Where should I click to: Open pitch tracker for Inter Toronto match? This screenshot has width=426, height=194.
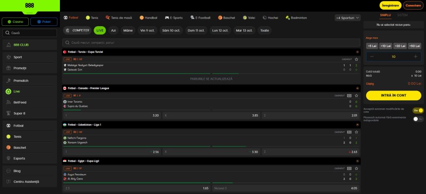click(349, 96)
